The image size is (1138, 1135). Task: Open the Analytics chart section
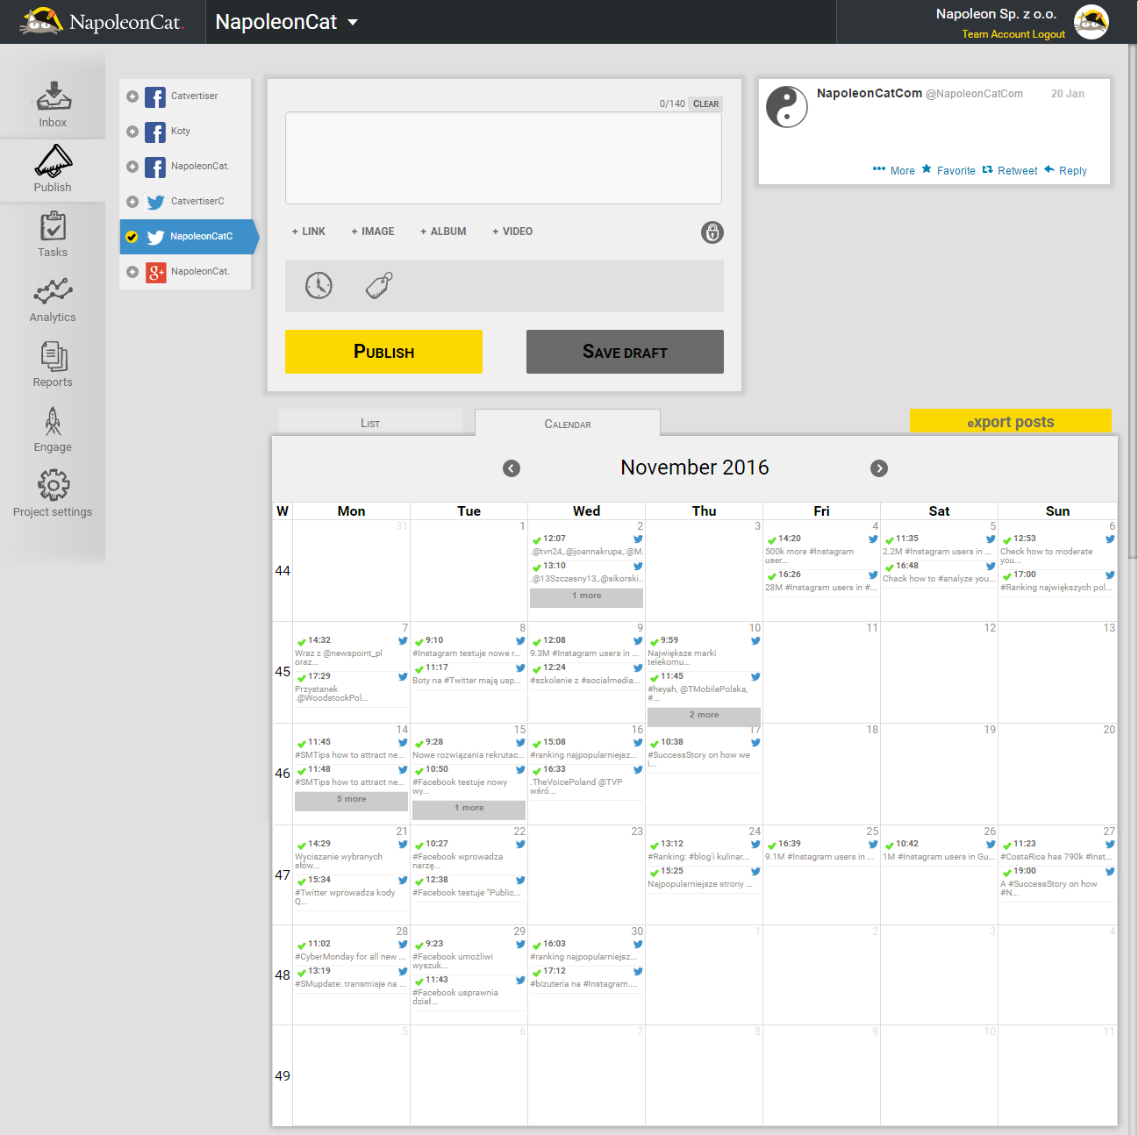coord(53,299)
